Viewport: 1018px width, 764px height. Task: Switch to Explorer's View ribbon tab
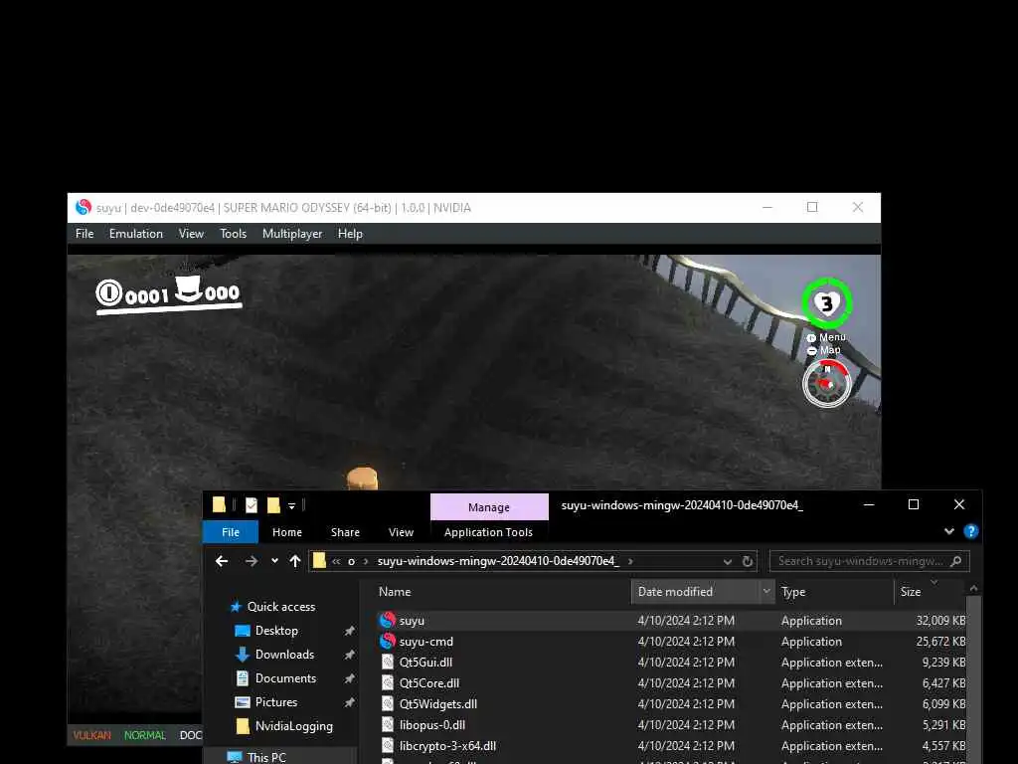[401, 532]
